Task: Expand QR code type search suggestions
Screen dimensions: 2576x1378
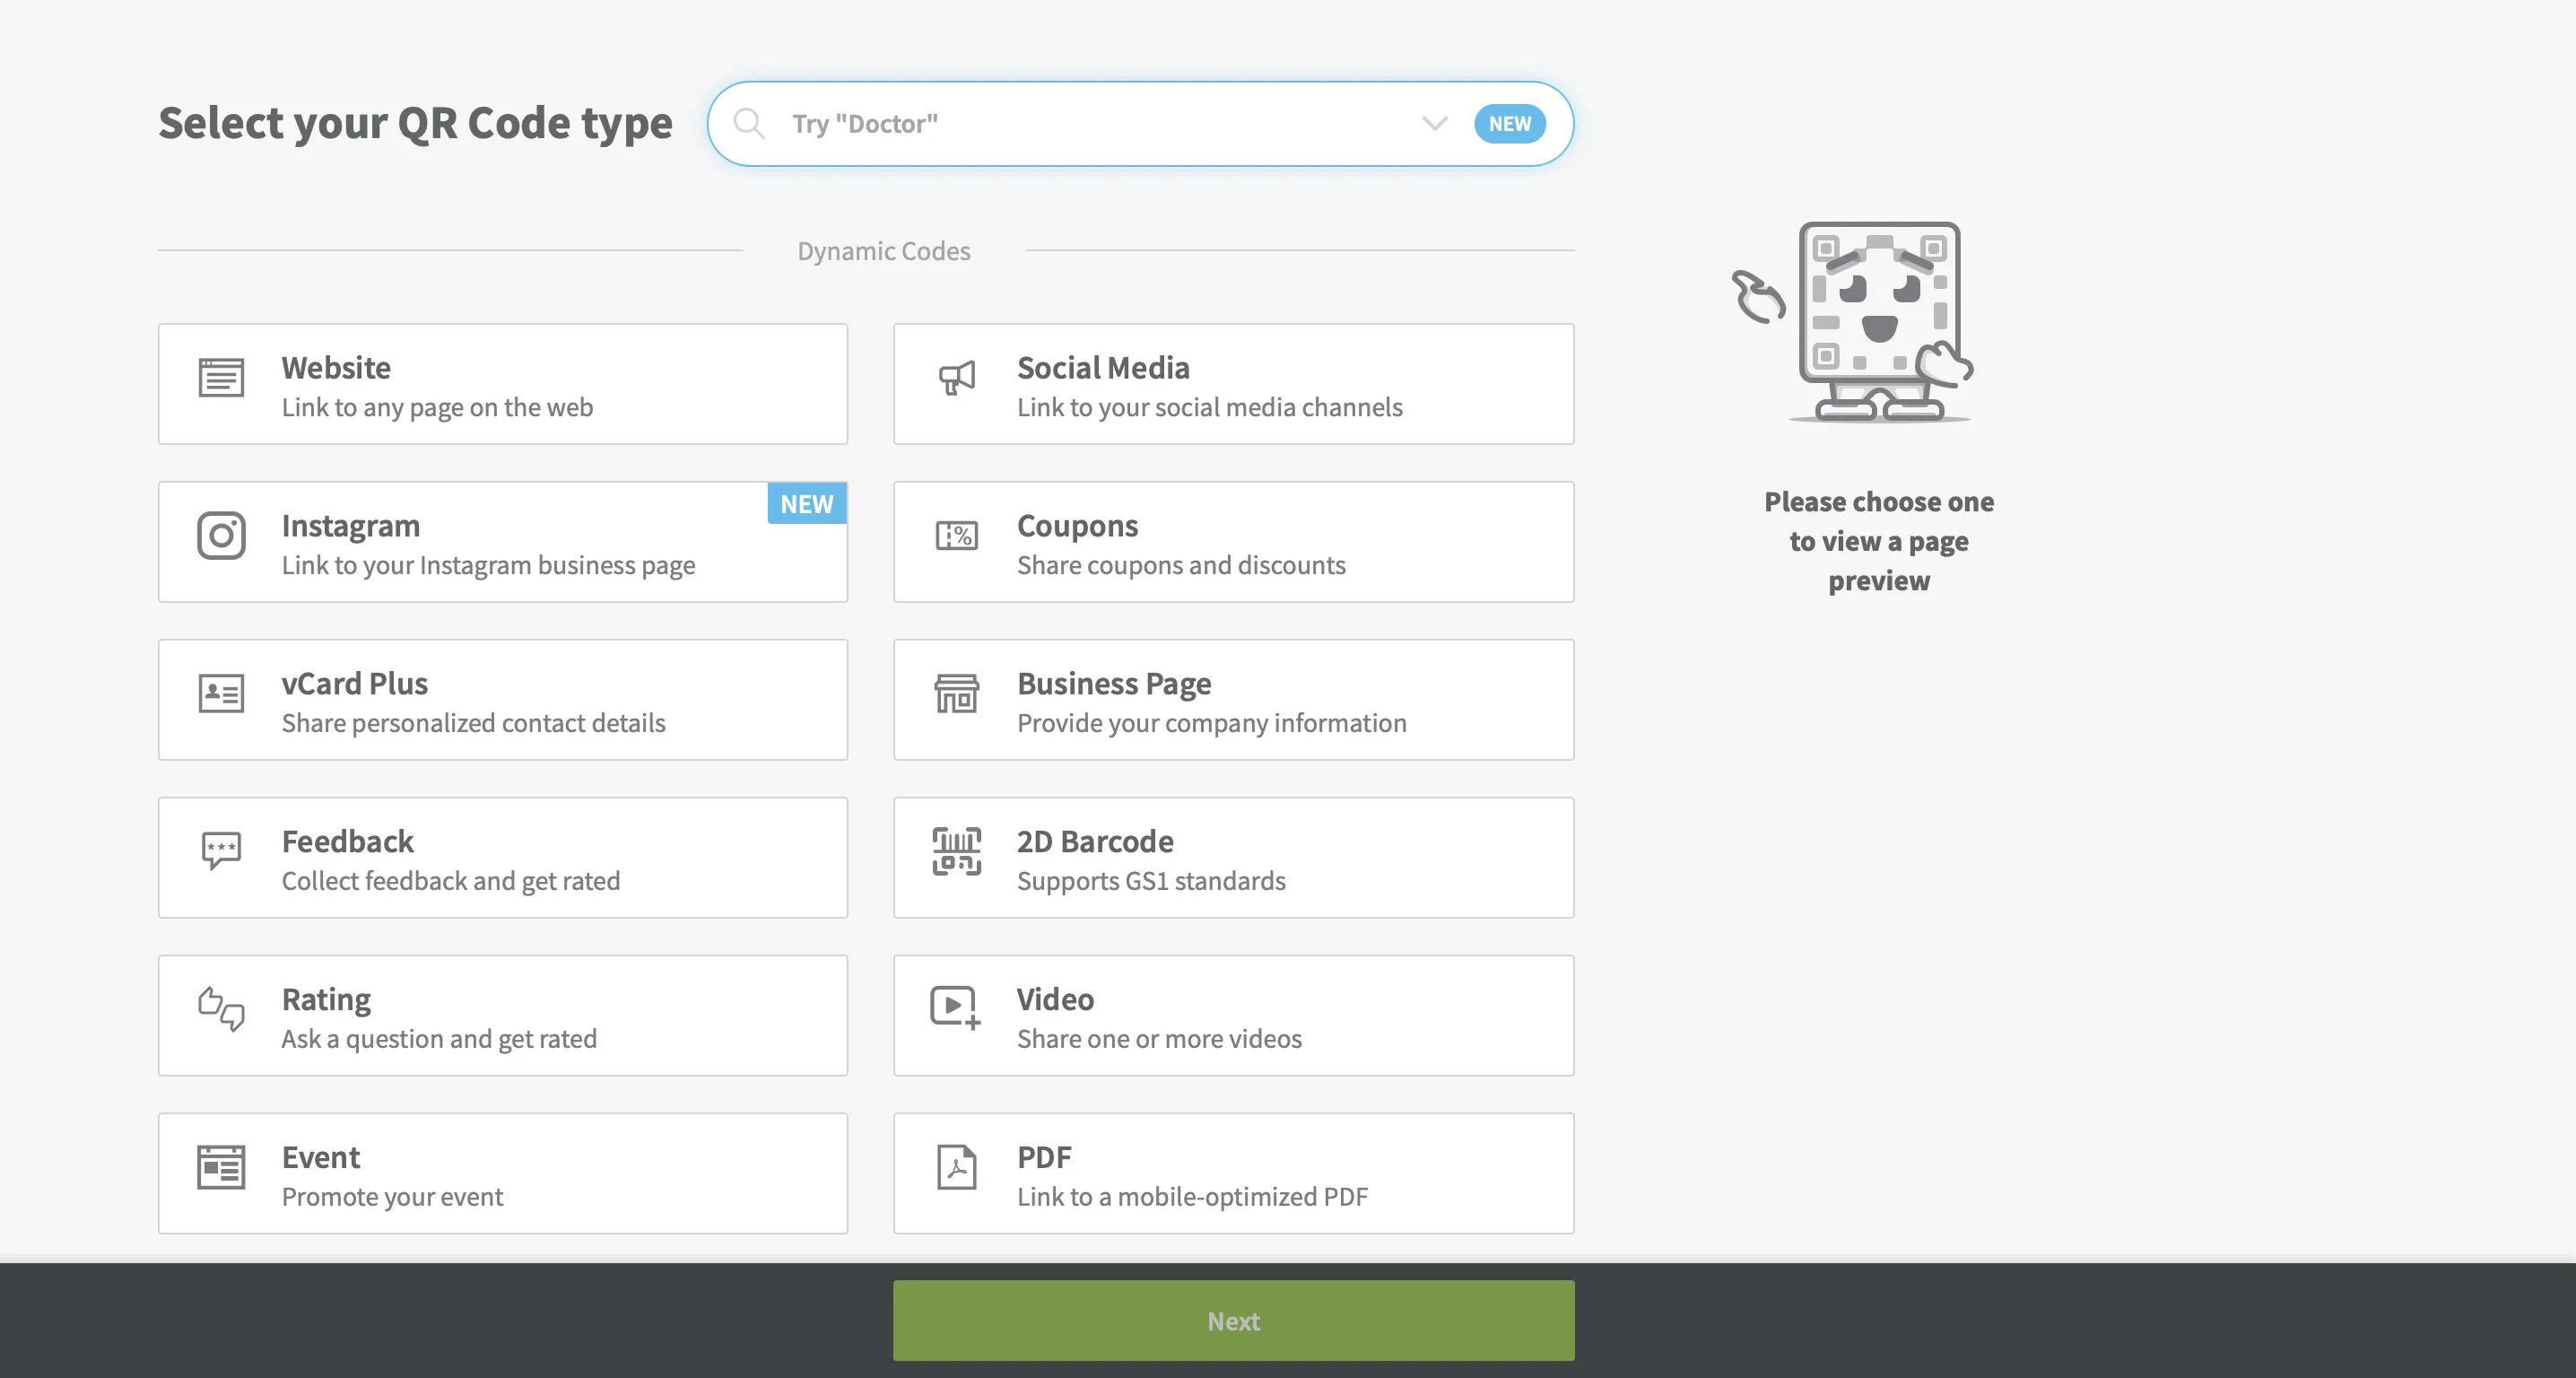Action: (x=1434, y=123)
